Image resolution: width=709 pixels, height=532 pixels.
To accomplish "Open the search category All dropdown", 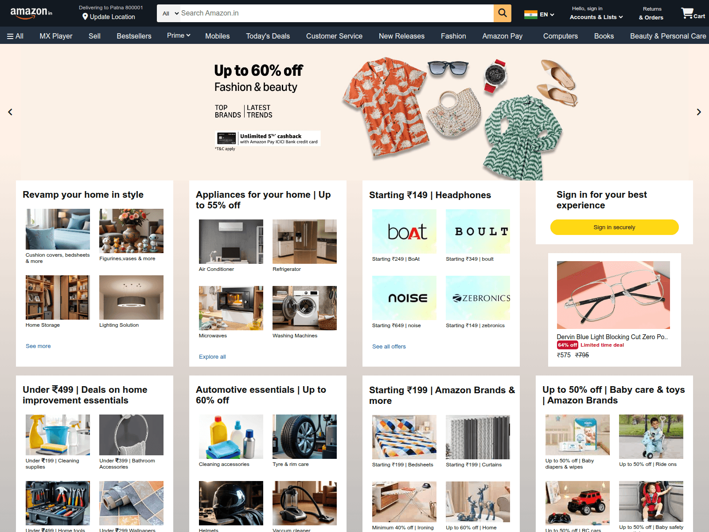I will [x=170, y=13].
